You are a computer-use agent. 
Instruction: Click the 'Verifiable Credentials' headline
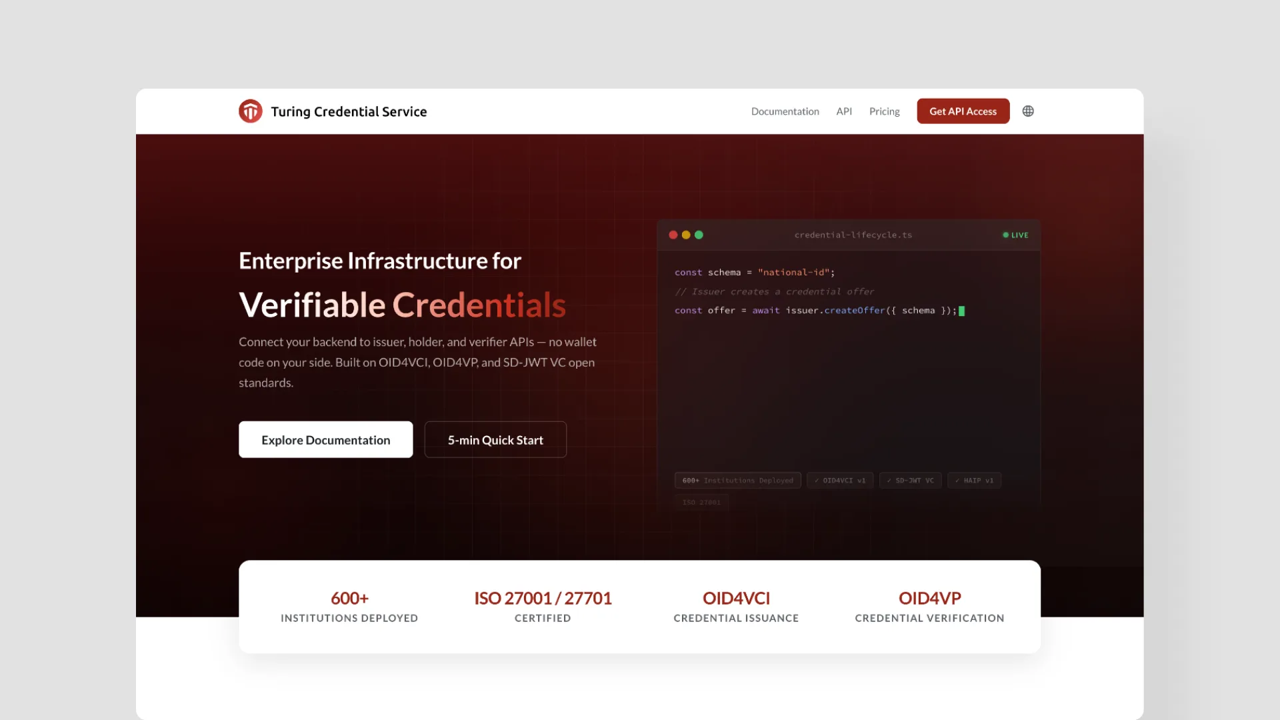point(402,305)
